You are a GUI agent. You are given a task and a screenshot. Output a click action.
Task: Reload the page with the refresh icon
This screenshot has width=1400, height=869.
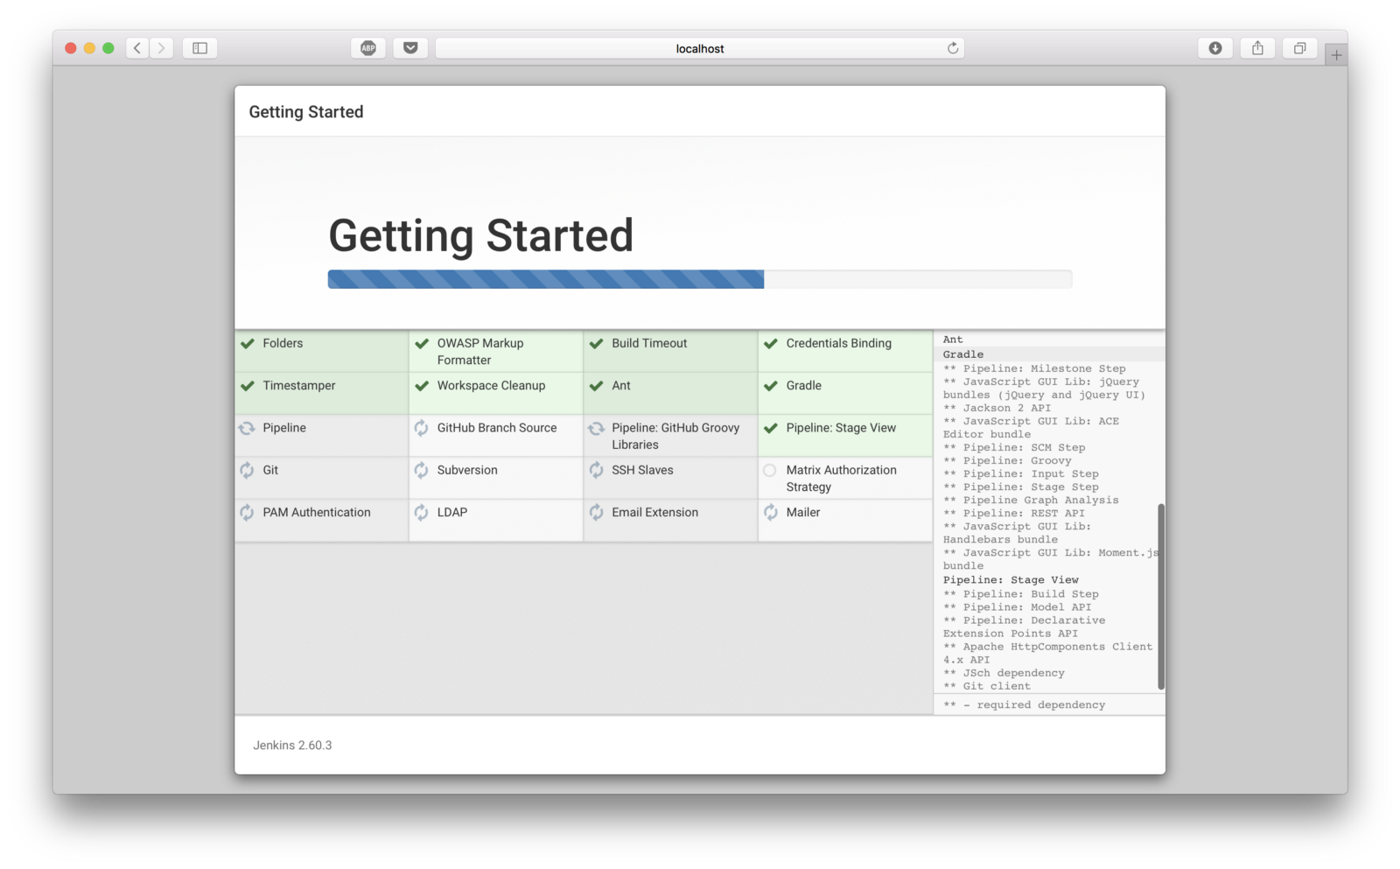953,48
